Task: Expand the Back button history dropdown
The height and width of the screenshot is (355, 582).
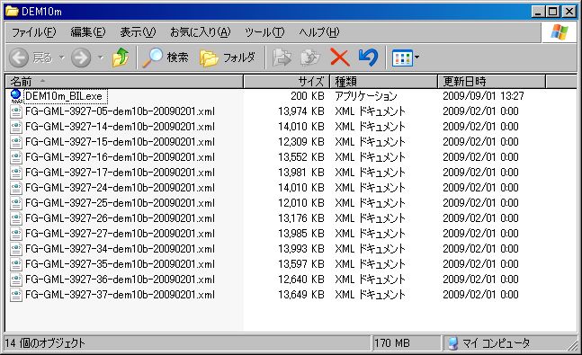Action: click(62, 58)
